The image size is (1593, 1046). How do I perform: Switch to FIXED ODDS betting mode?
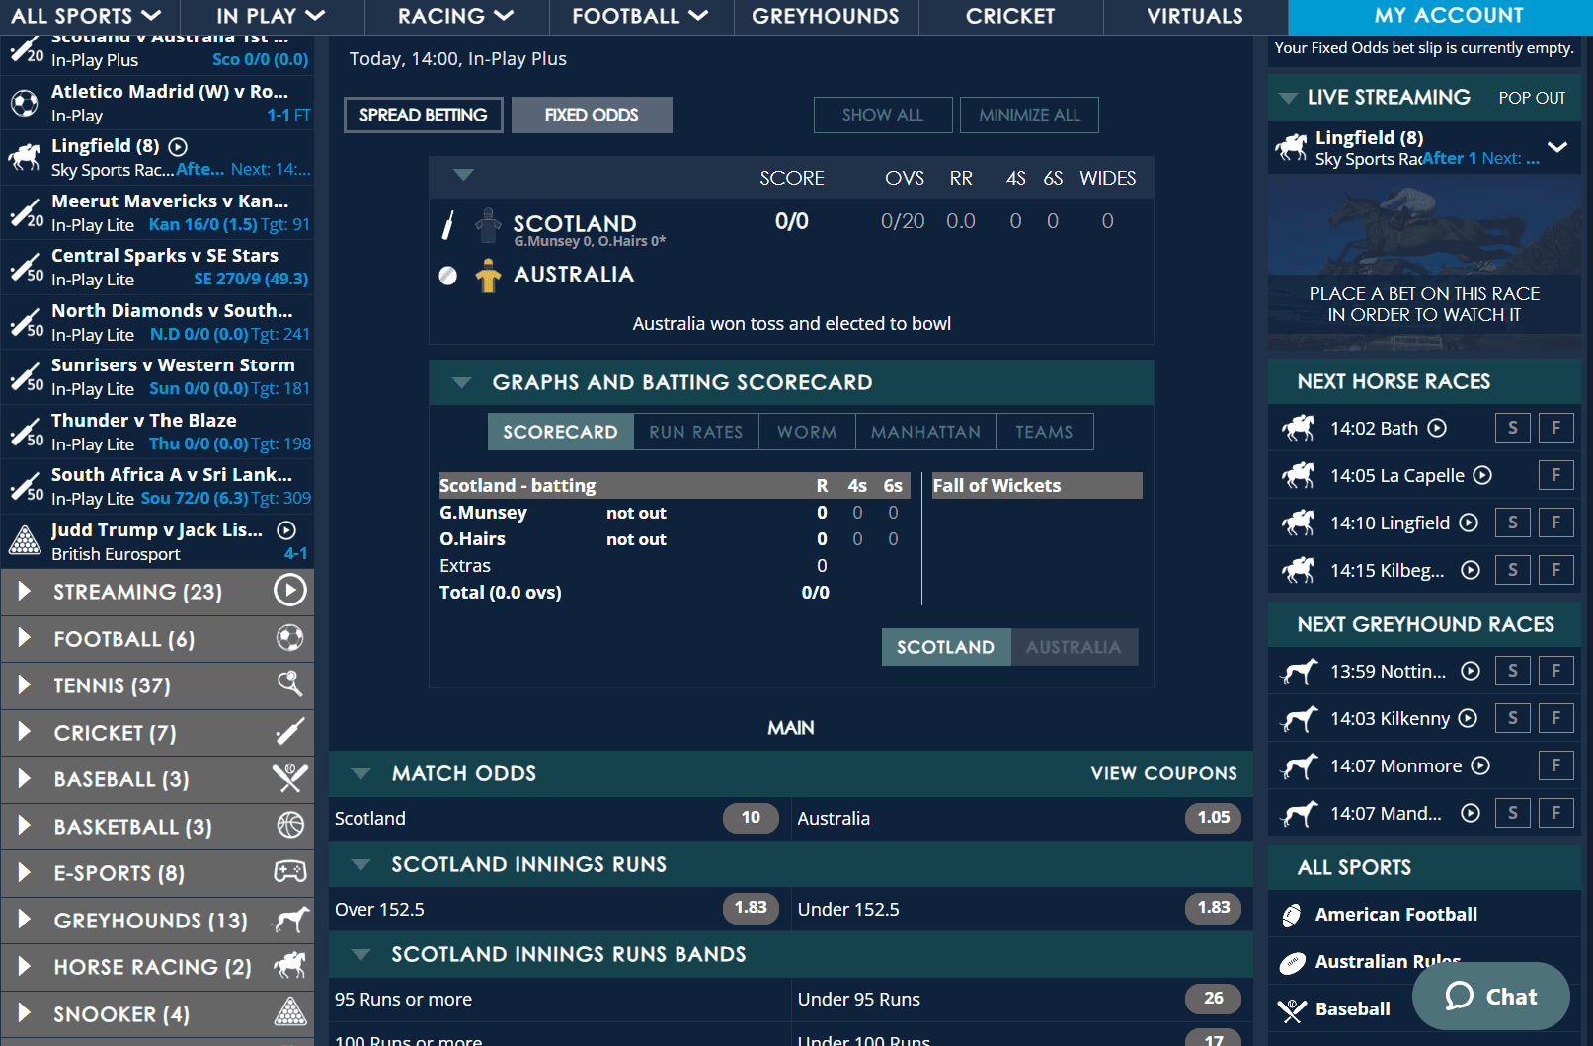(592, 115)
